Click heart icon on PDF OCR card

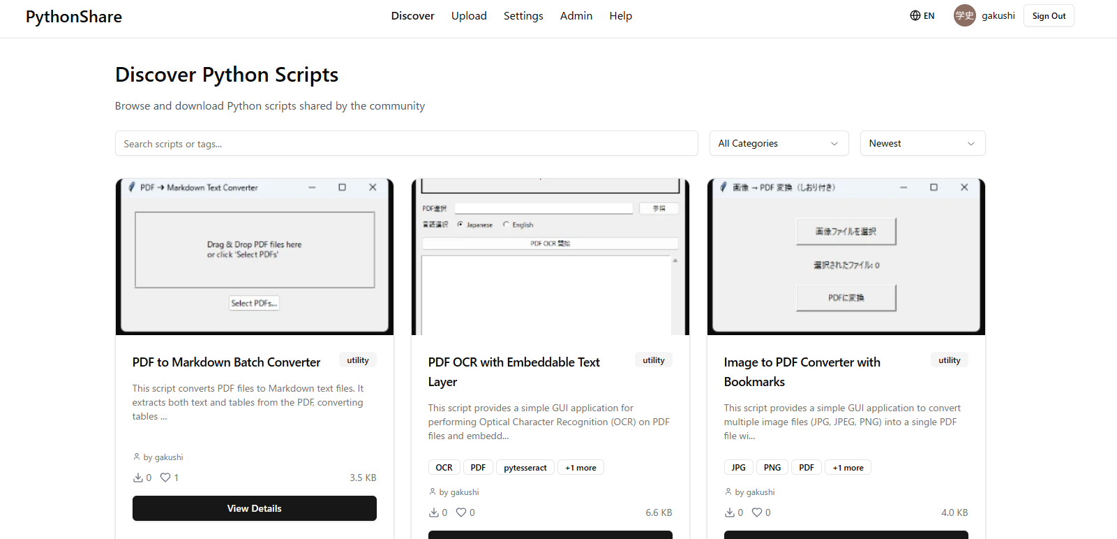point(461,512)
